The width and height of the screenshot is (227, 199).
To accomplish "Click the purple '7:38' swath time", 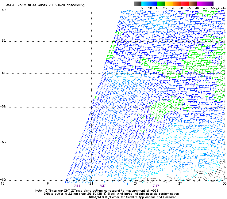I will (77, 186).
